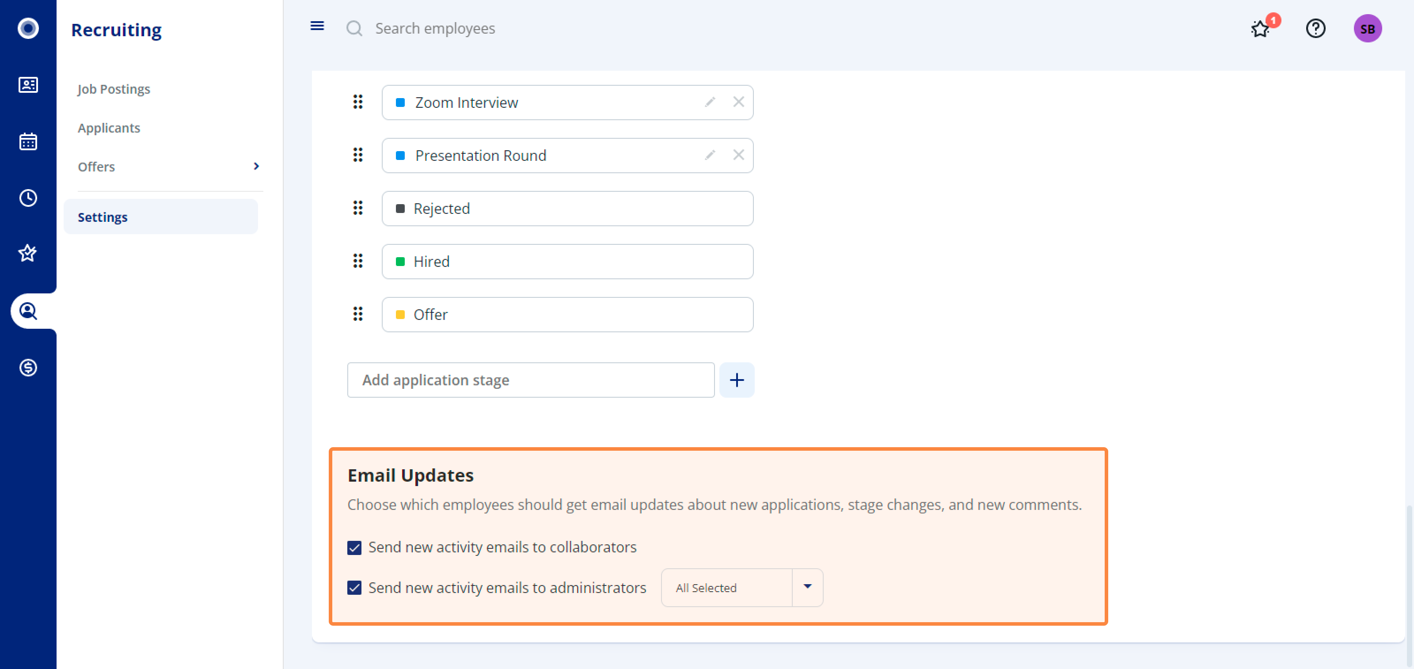This screenshot has height=669, width=1414.
Task: Edit the Presentation Round stage with pencil
Action: coord(710,155)
